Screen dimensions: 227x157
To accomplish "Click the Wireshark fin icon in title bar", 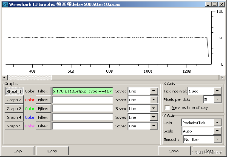I will pos(5,4).
